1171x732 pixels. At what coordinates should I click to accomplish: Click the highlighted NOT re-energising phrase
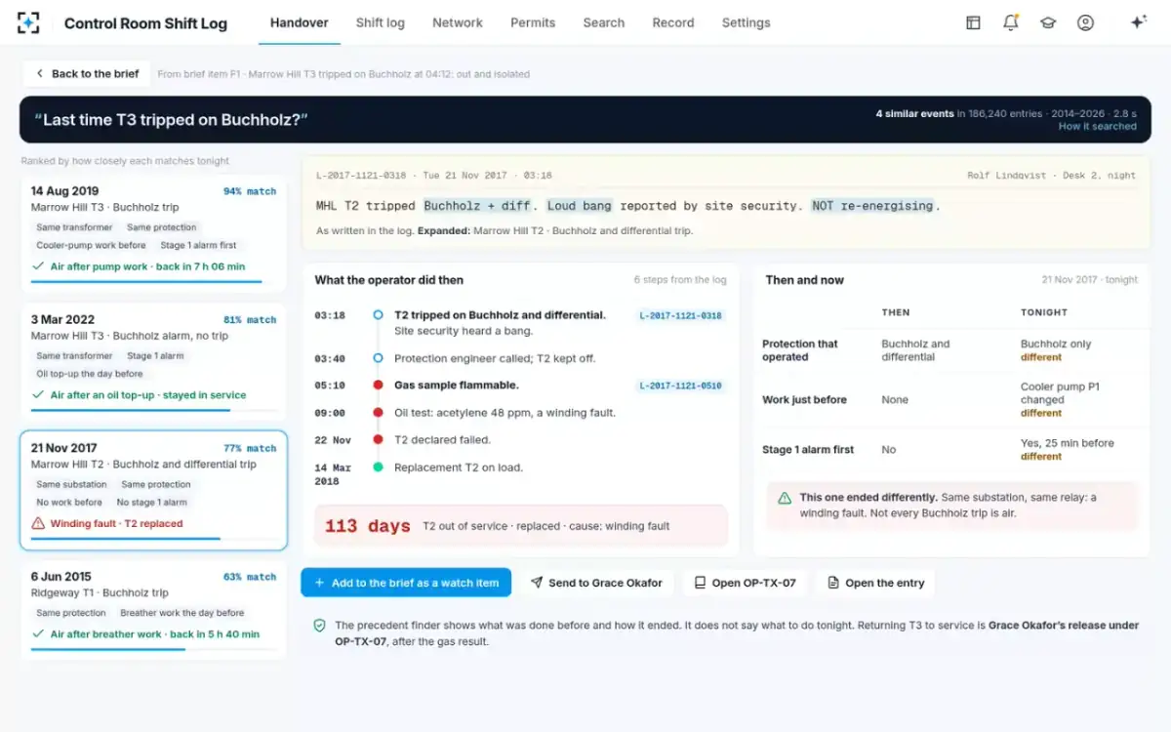pos(874,206)
